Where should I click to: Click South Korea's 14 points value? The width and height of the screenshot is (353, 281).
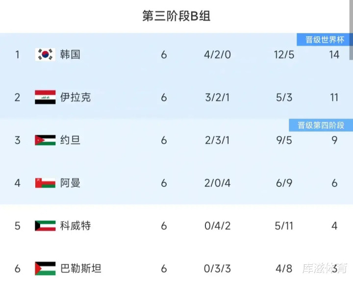click(334, 54)
